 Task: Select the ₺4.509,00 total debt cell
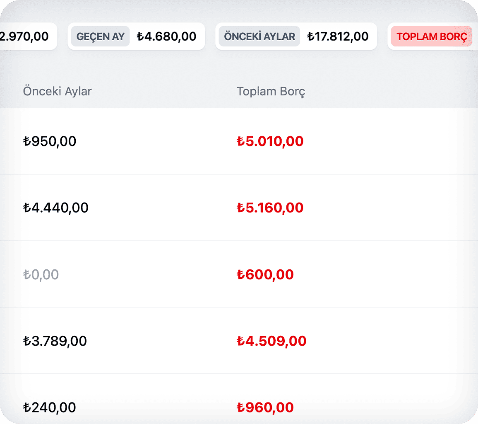tap(271, 341)
